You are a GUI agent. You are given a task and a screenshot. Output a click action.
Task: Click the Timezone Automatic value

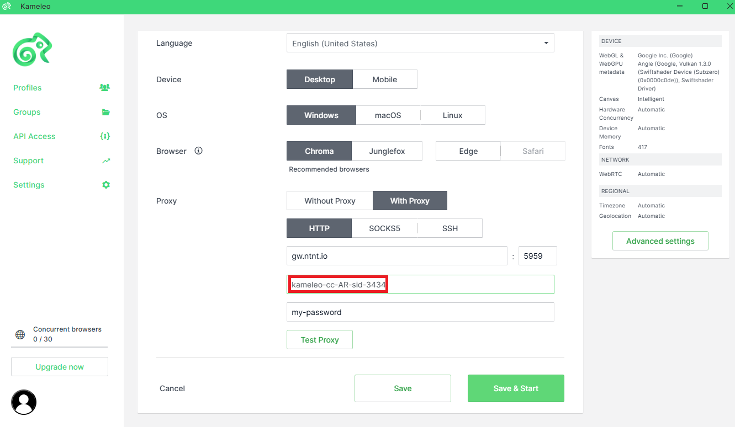651,206
